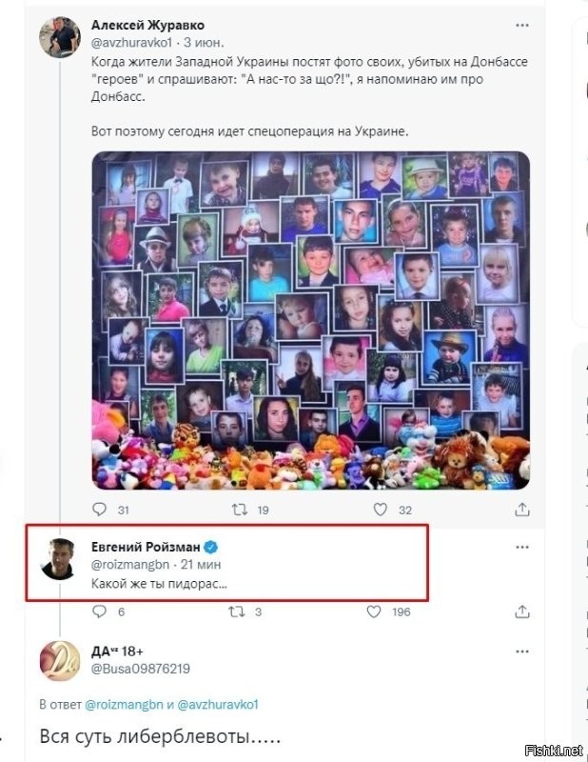Open the children's photos collage image
The height and width of the screenshot is (762, 588).
click(x=311, y=321)
